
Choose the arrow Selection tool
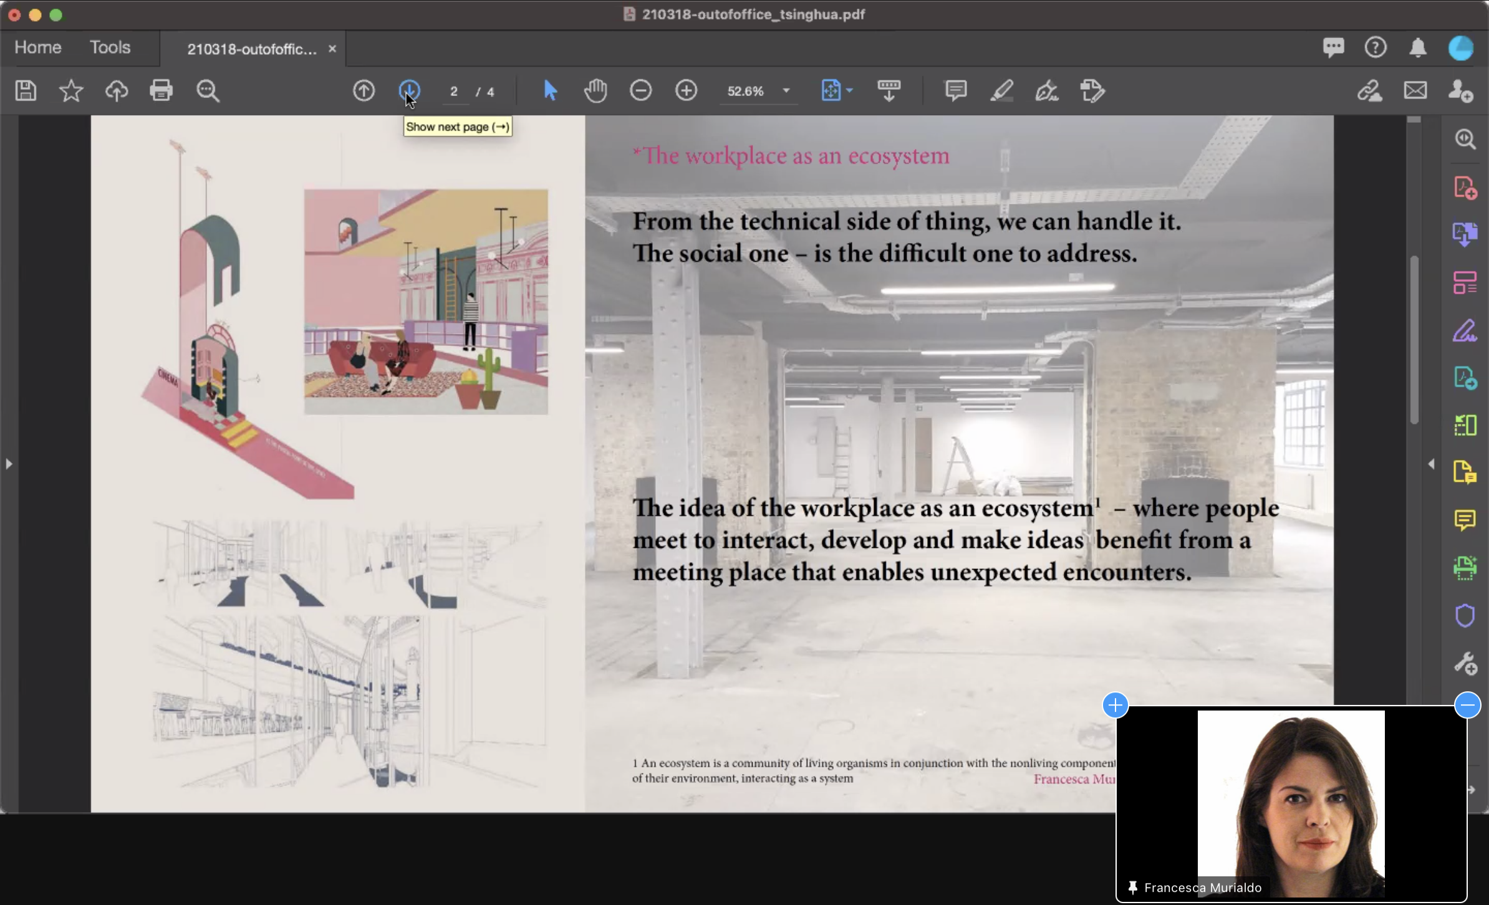(550, 91)
